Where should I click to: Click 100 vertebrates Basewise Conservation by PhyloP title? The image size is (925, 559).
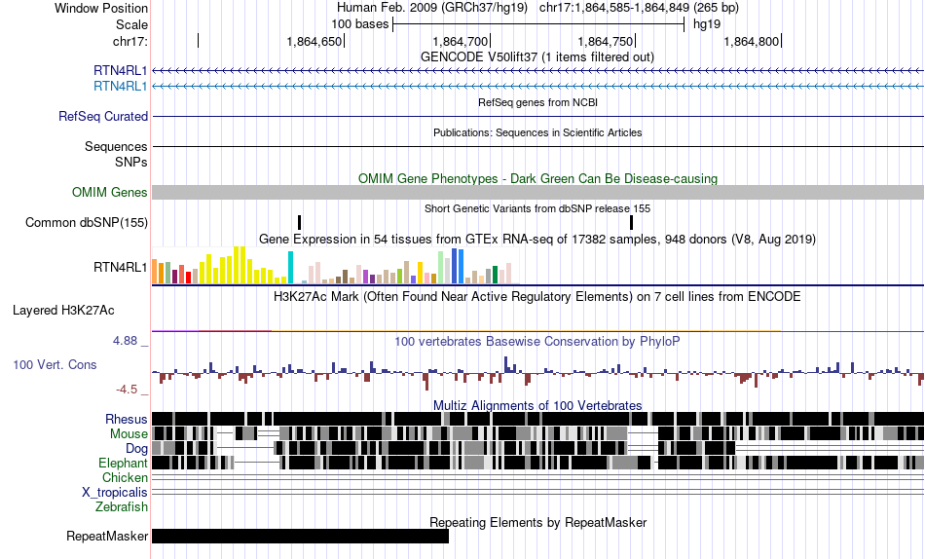[x=537, y=341]
